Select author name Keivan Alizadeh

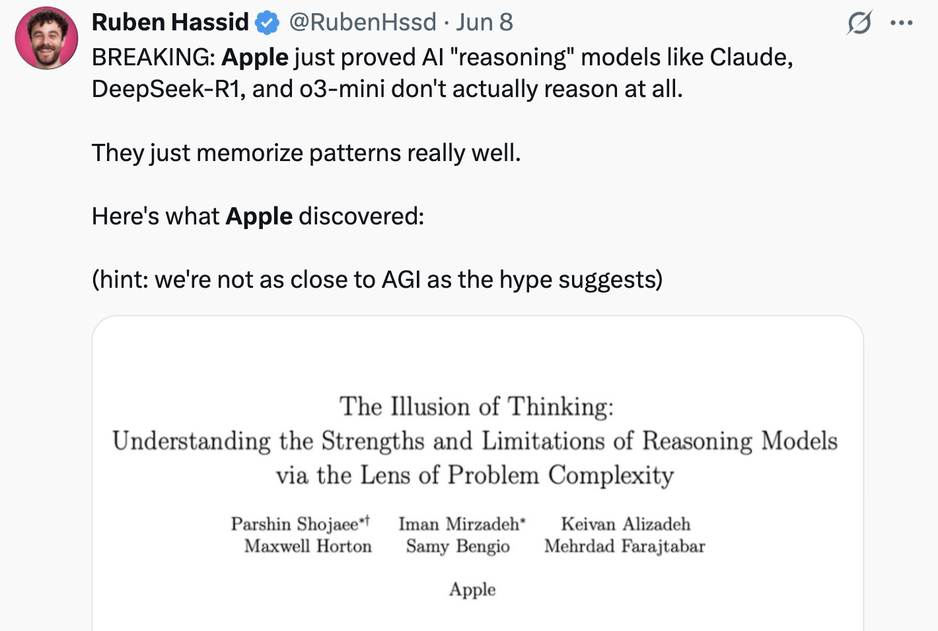point(626,524)
